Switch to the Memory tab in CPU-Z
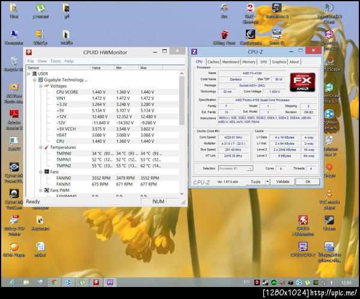This screenshot has width=360, height=299. tap(248, 62)
